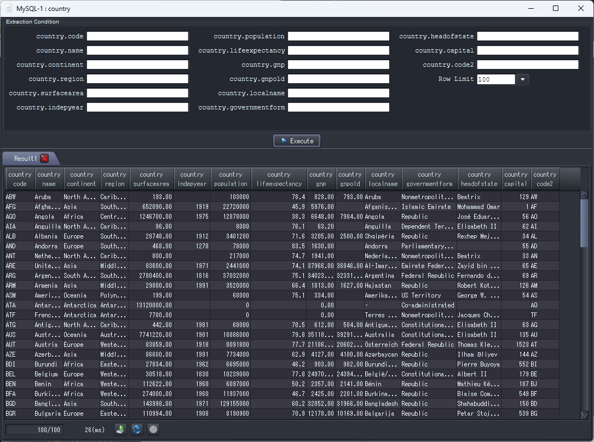Click the country.code2 input field

pyautogui.click(x=528, y=65)
